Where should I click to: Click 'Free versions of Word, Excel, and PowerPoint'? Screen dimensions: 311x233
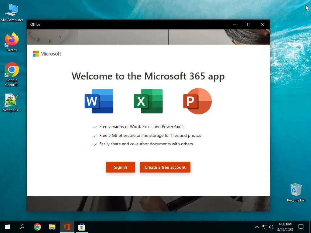[141, 127]
